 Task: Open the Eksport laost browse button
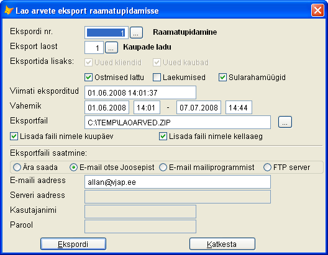pos(111,47)
